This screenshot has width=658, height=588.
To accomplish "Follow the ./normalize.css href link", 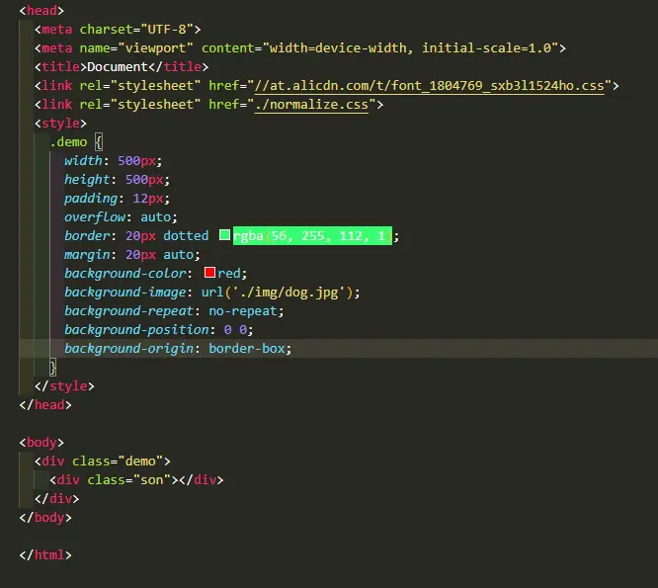I will (x=311, y=105).
